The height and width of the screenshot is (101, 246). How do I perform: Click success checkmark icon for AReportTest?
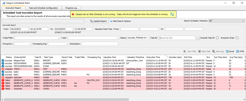[x=3, y=60]
